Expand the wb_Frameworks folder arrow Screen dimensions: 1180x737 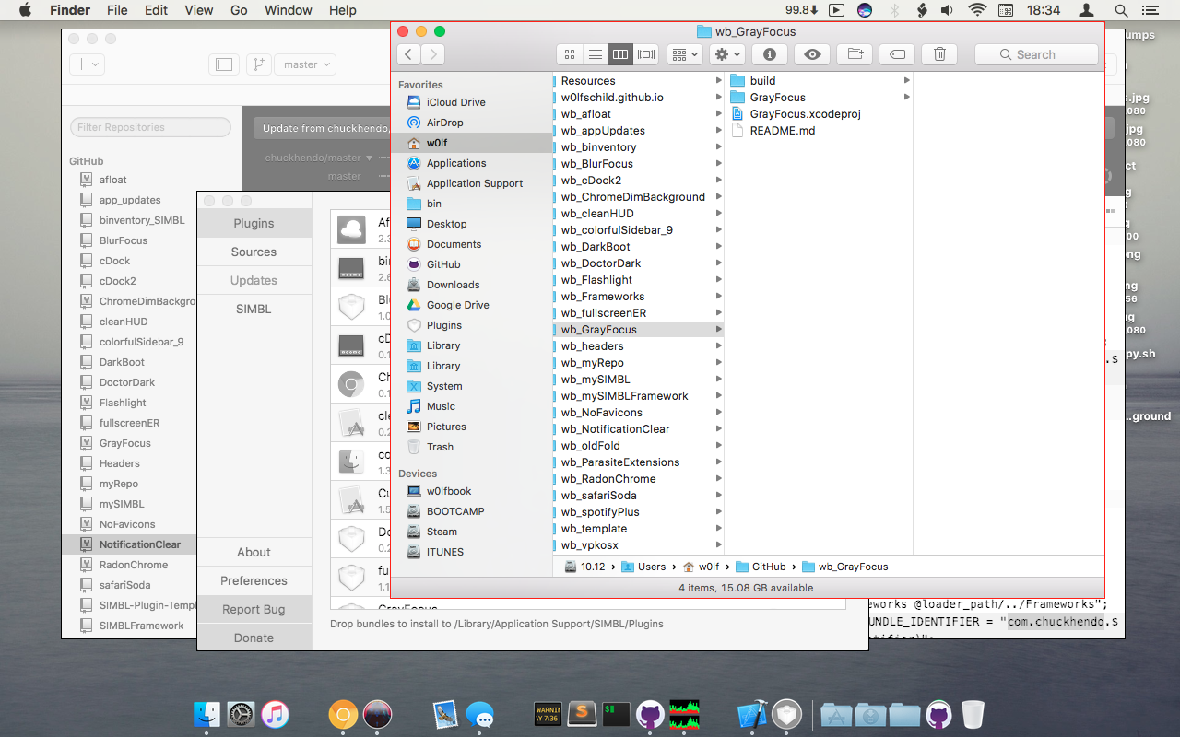pyautogui.click(x=718, y=297)
